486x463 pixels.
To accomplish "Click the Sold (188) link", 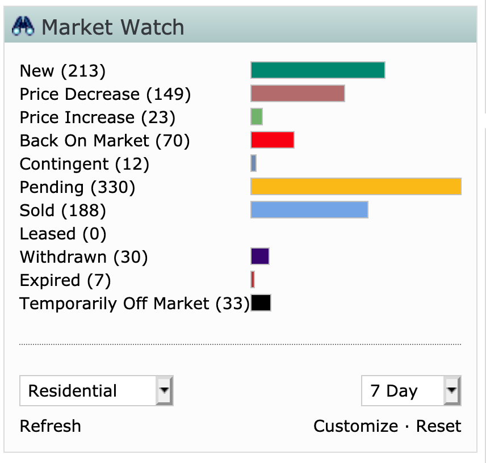I will [x=62, y=211].
